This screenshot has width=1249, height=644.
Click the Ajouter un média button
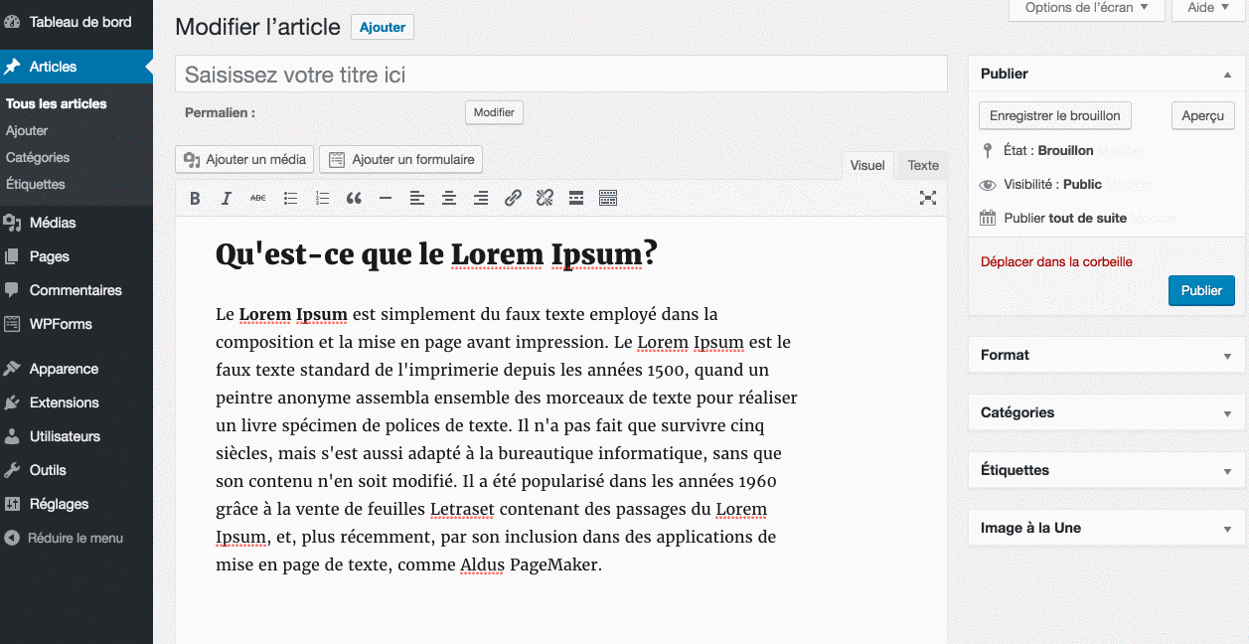245,159
